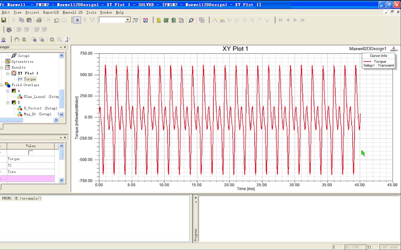The width and height of the screenshot is (401, 250).
Task: Click the magnifier search icon in the toolbar
Action: 191,20
